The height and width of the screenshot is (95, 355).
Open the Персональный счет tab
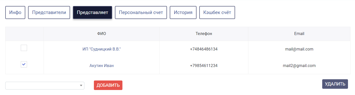coord(141,12)
